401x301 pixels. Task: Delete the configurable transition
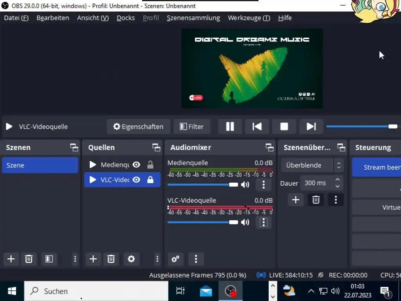pos(316,199)
